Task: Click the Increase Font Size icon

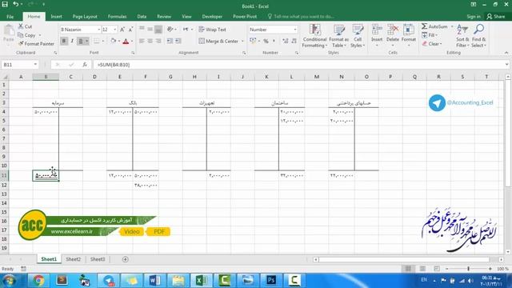Action: point(122,30)
